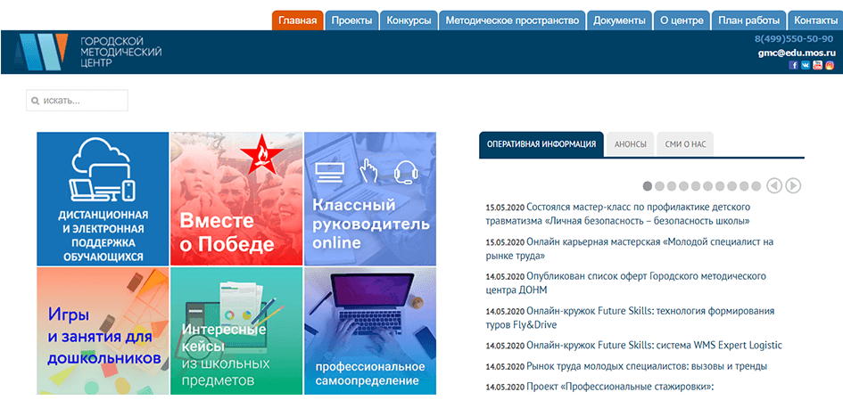843x400 pixels.
Task: Open the Проекты menu tab
Action: (351, 20)
